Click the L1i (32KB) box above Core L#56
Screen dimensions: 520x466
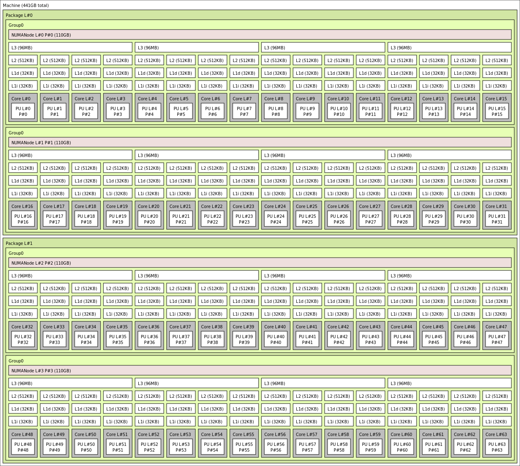(275, 421)
